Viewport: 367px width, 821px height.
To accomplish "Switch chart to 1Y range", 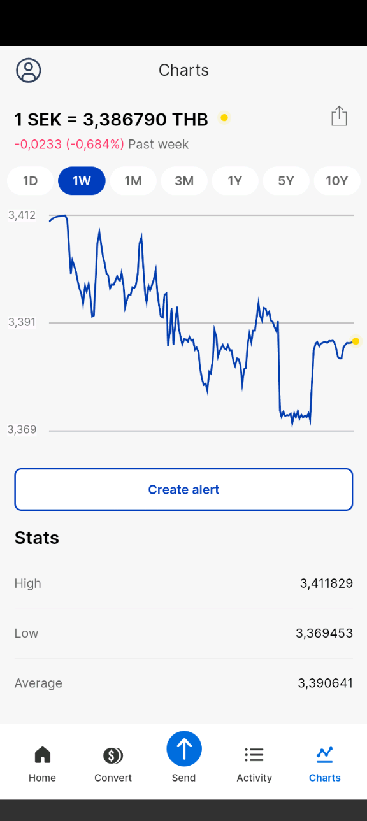I will [235, 181].
